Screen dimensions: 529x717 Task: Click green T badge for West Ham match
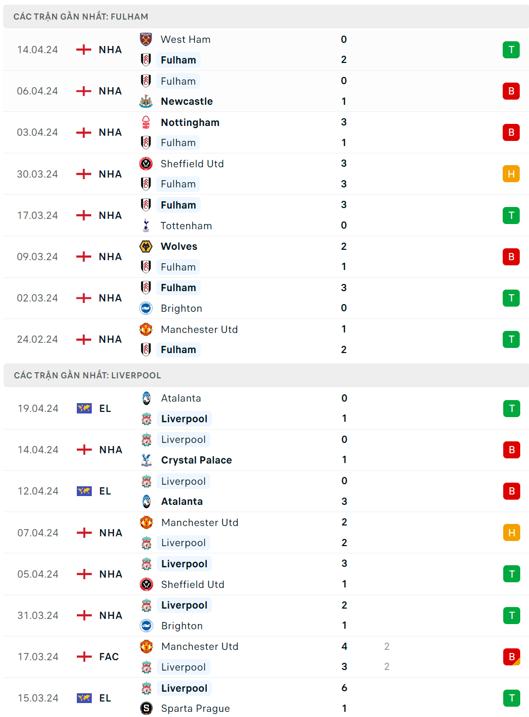point(511,50)
